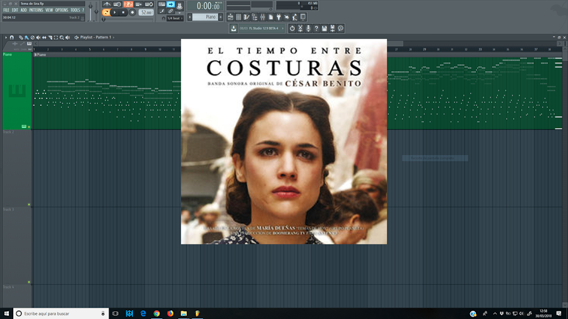Select the delete tool in playlist
568x319 pixels.
click(33, 37)
